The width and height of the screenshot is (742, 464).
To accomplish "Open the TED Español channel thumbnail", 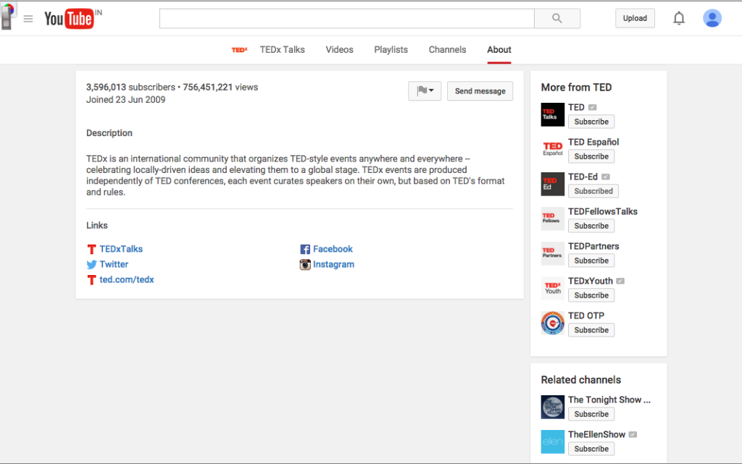I will 553,149.
